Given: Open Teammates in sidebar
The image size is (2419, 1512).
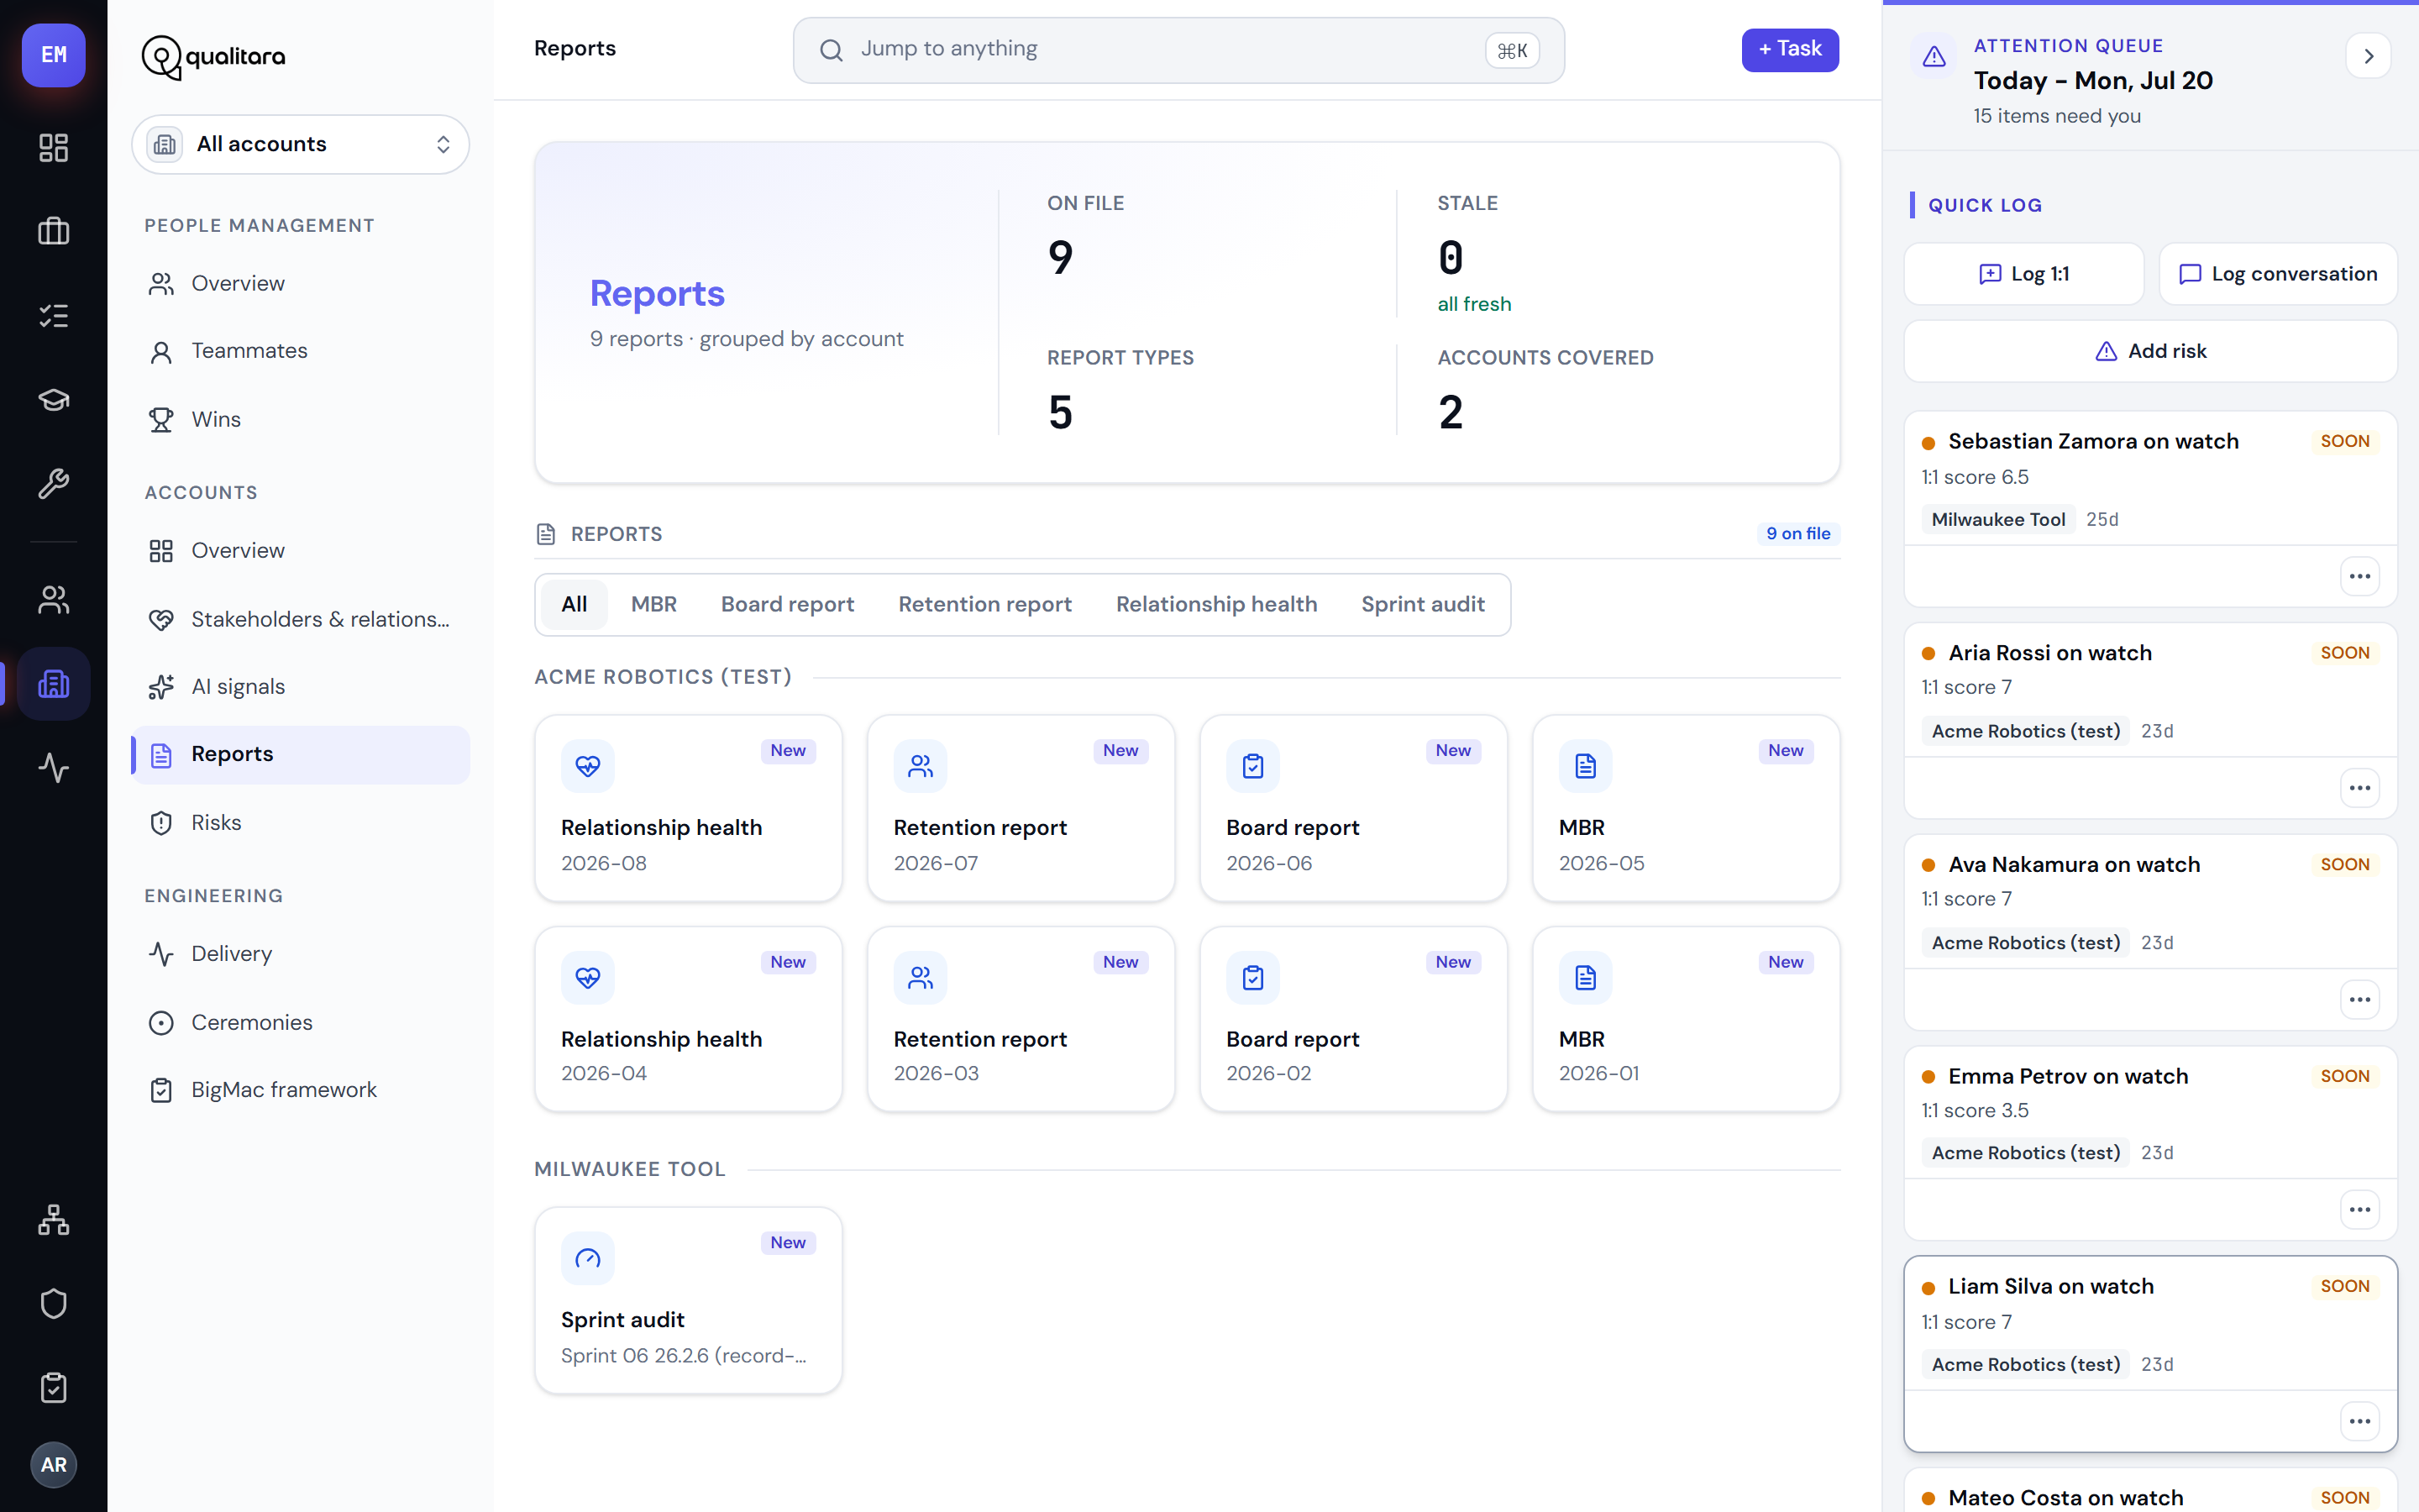Looking at the screenshot, I should coord(301,351).
